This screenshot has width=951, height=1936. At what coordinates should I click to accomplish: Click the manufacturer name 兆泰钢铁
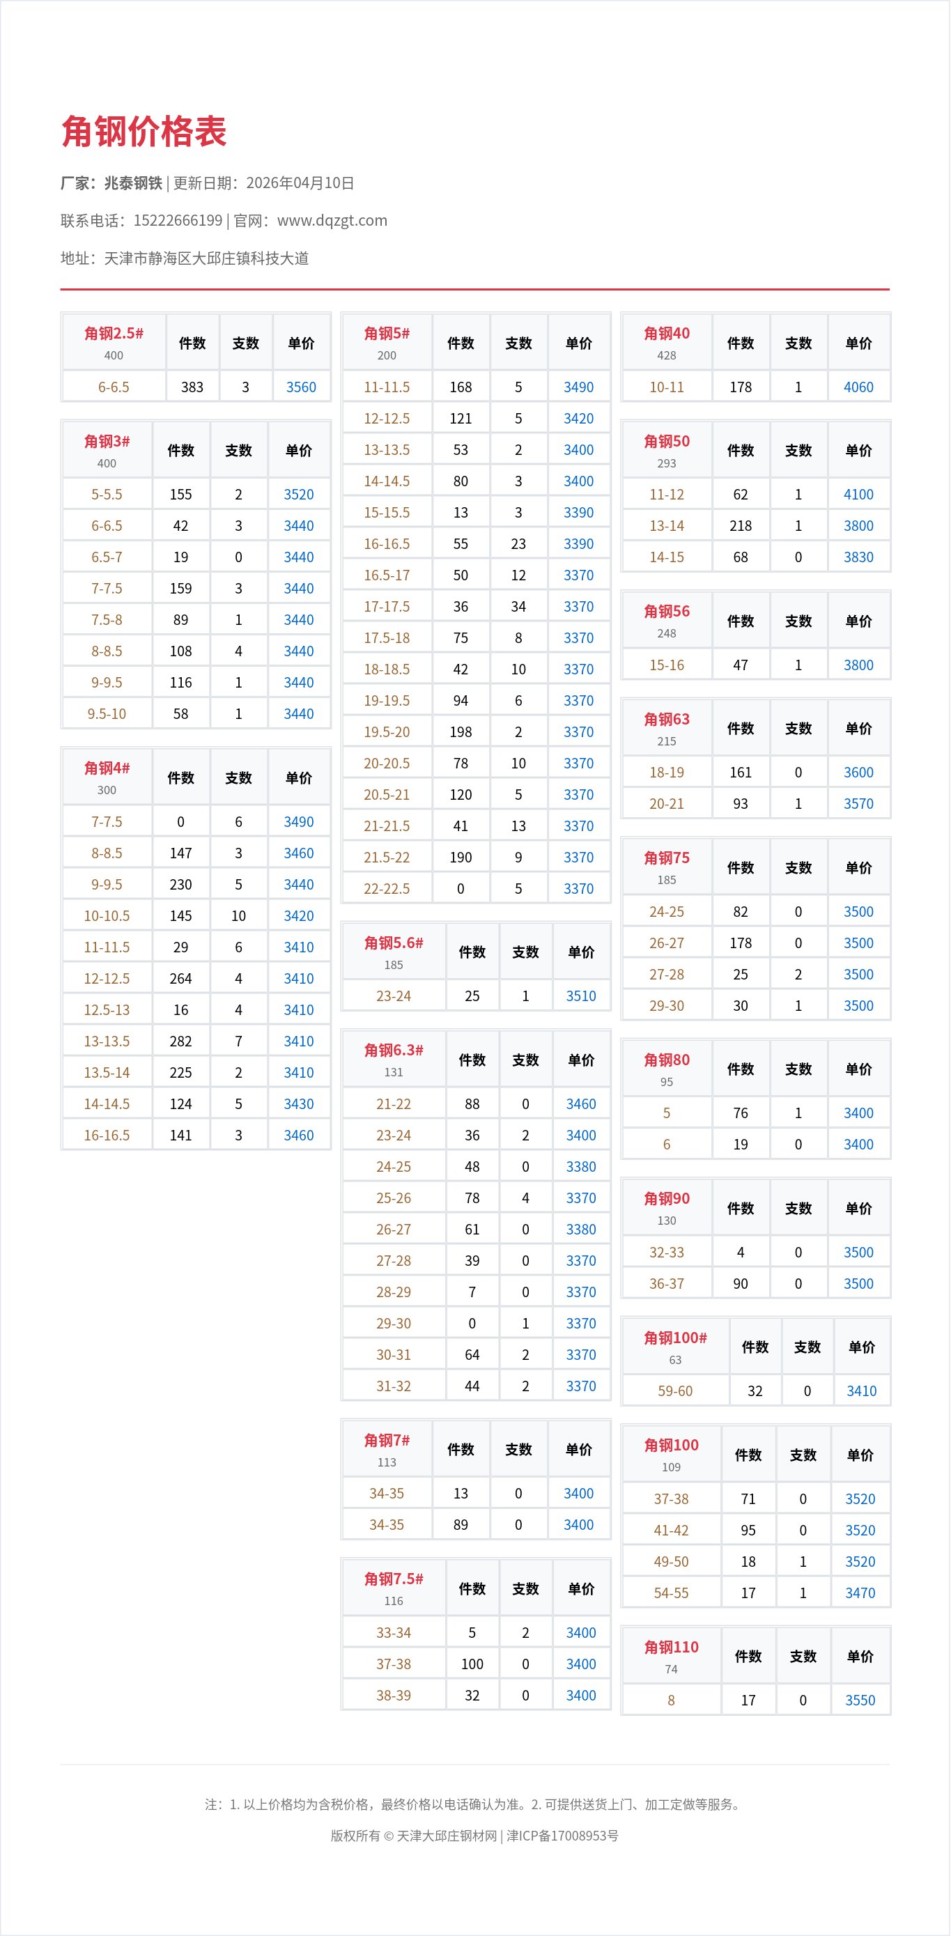point(133,183)
